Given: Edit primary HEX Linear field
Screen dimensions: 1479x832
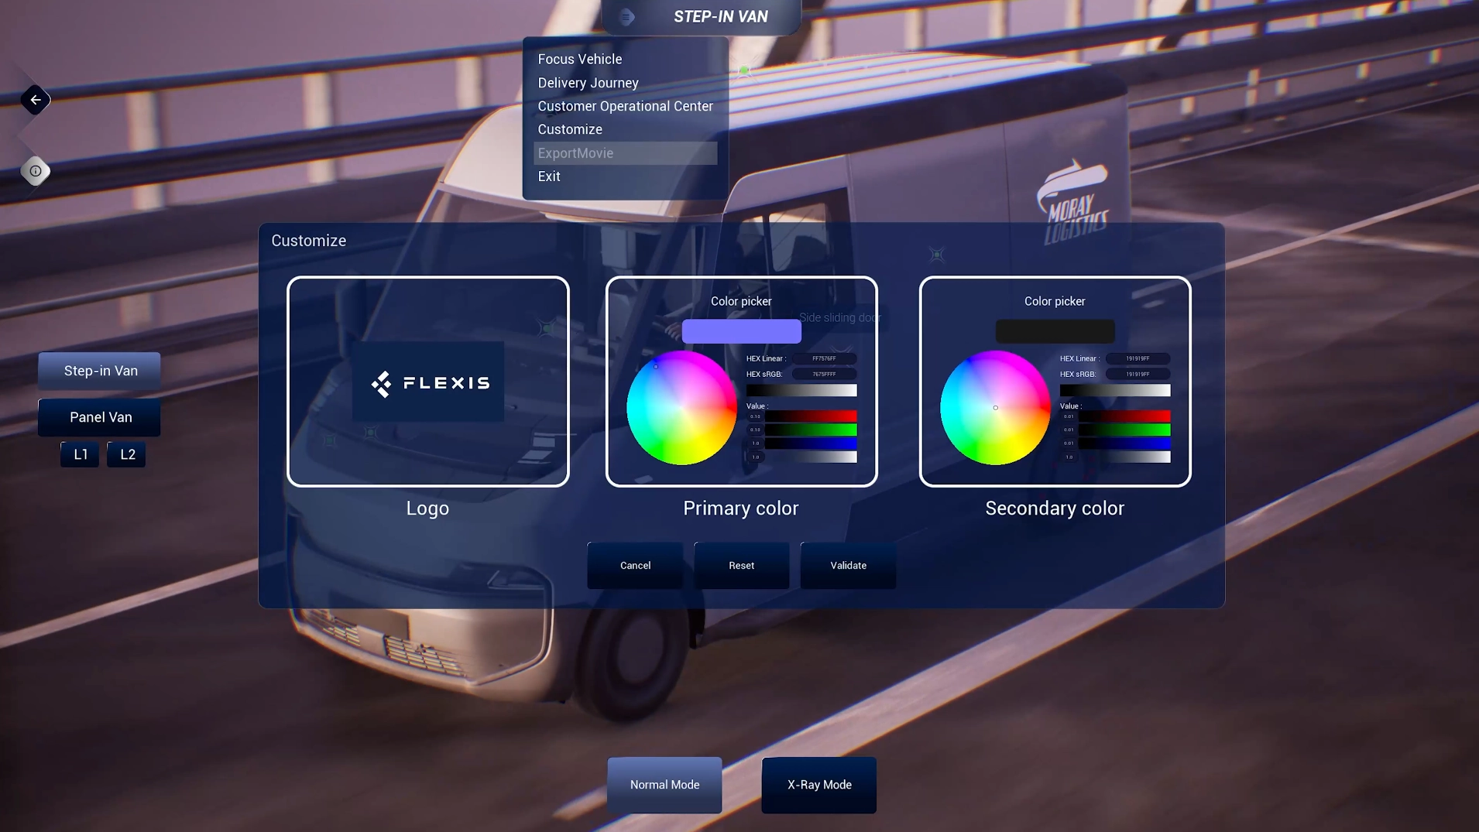Looking at the screenshot, I should (x=824, y=358).
